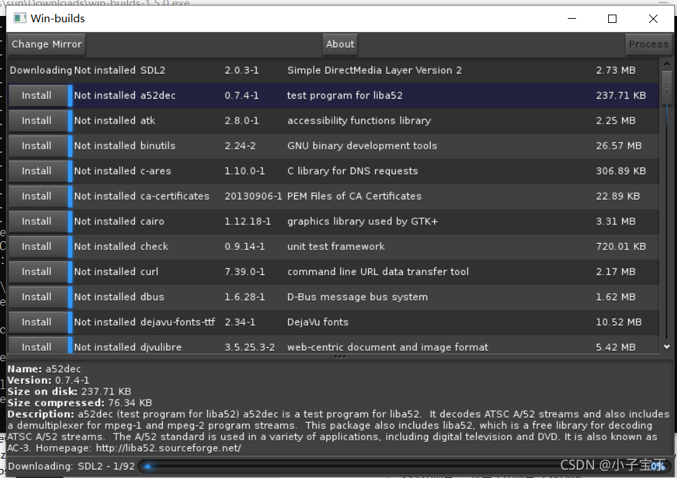This screenshot has width=677, height=478.
Task: Click version '20130906-1' of ca-certificates
Action: tap(253, 196)
